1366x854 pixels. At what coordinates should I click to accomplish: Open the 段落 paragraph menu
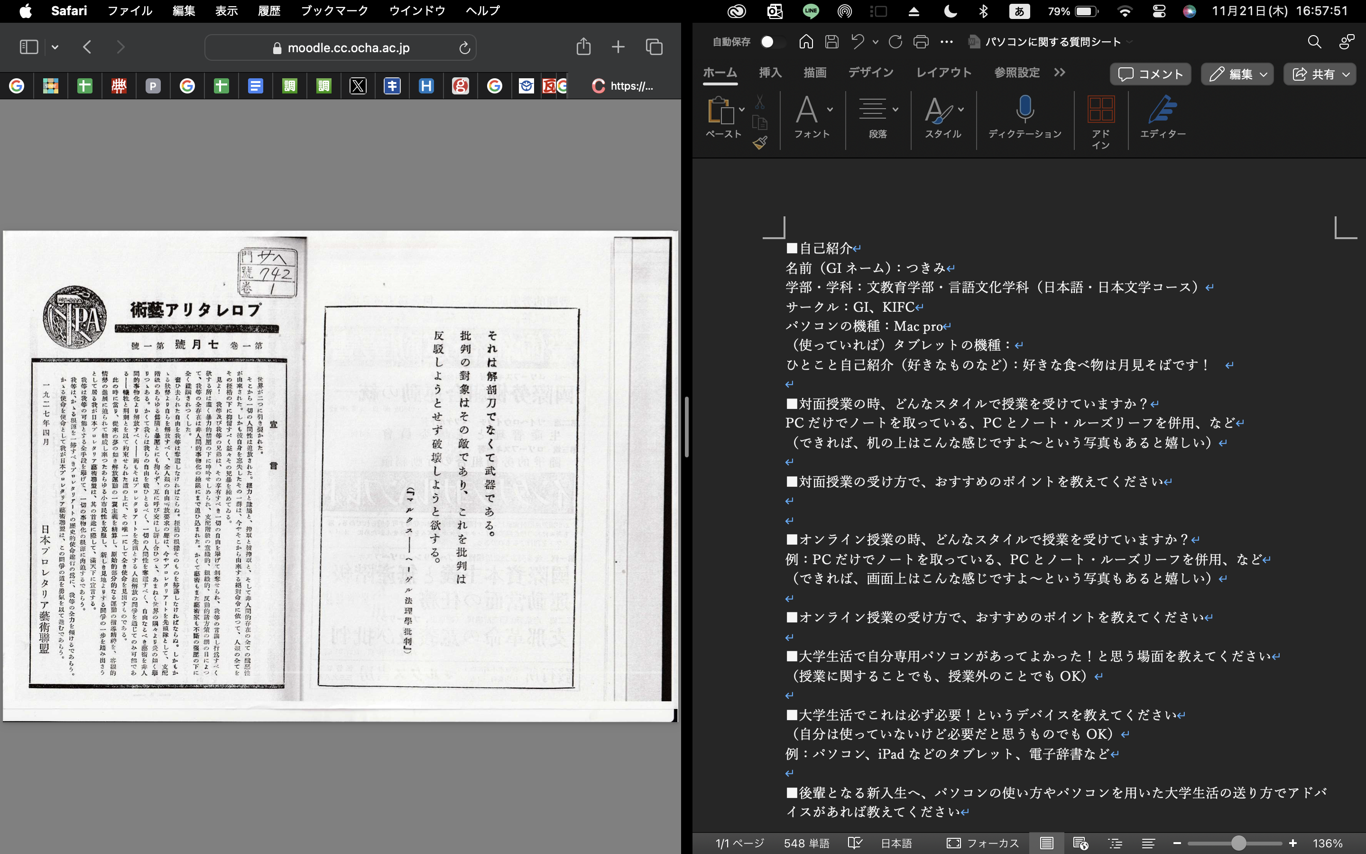pos(878,118)
